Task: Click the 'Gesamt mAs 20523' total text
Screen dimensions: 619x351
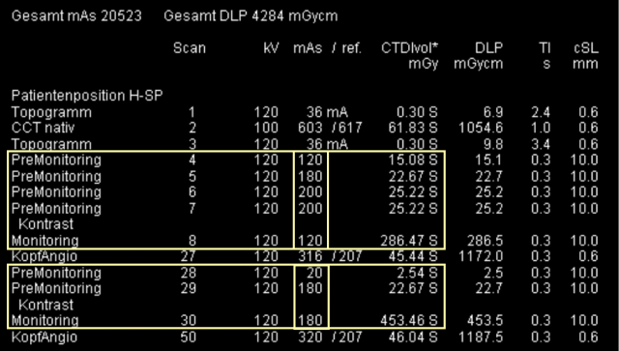Action: point(76,15)
